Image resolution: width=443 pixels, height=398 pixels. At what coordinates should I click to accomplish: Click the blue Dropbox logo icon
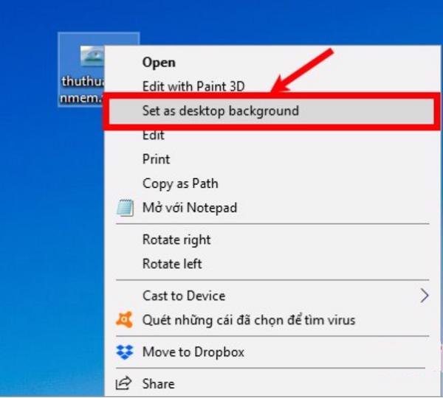tap(125, 352)
